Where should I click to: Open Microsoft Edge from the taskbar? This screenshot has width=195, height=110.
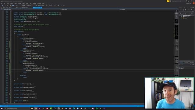click(74, 108)
